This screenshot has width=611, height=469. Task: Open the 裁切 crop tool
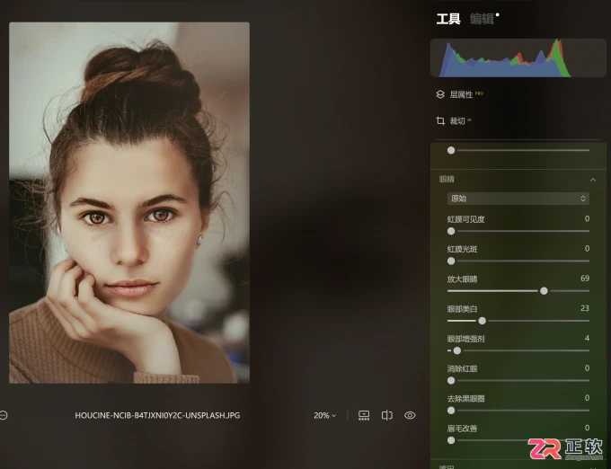pyautogui.click(x=454, y=120)
